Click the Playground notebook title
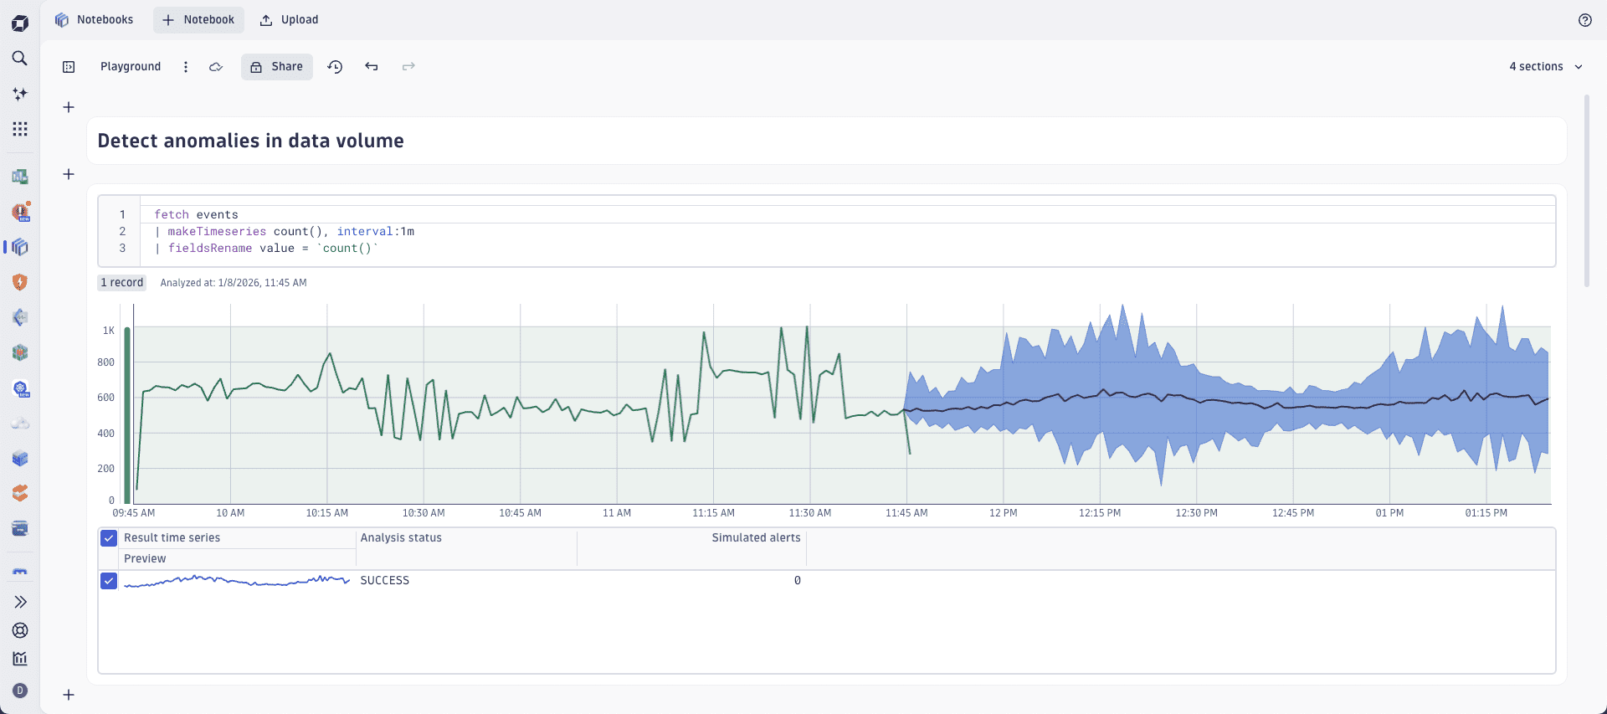The height and width of the screenshot is (714, 1607). click(x=131, y=67)
